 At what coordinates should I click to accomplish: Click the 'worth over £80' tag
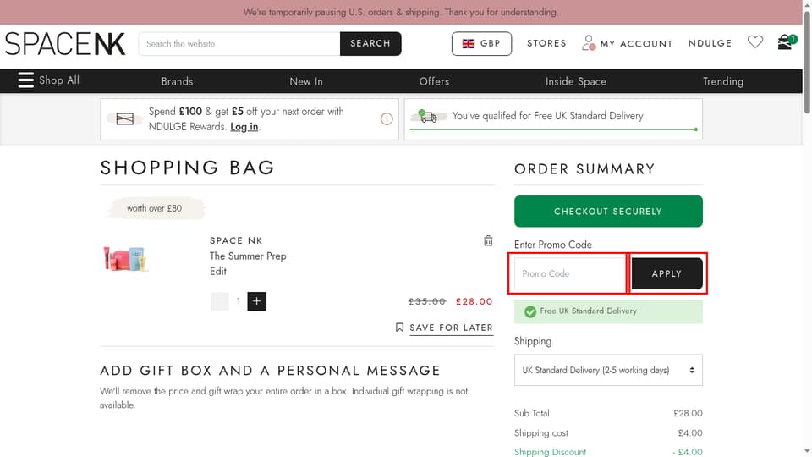point(154,208)
